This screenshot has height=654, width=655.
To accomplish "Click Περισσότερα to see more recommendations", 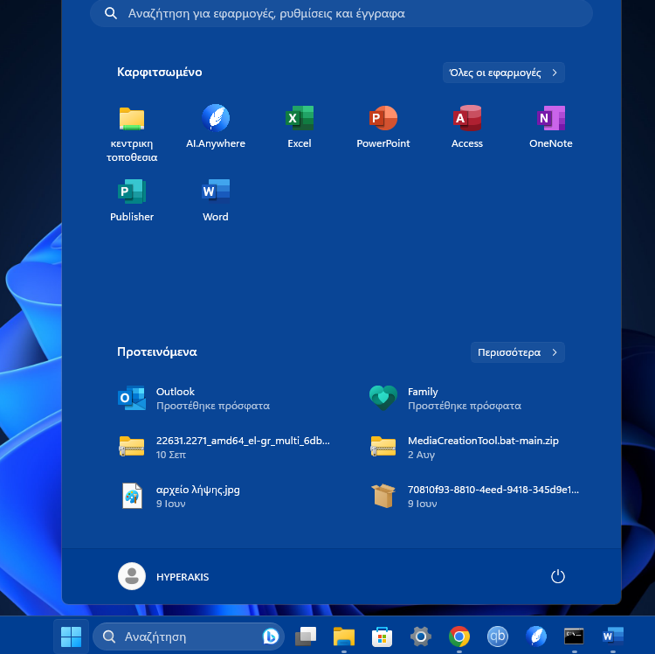I will [518, 352].
